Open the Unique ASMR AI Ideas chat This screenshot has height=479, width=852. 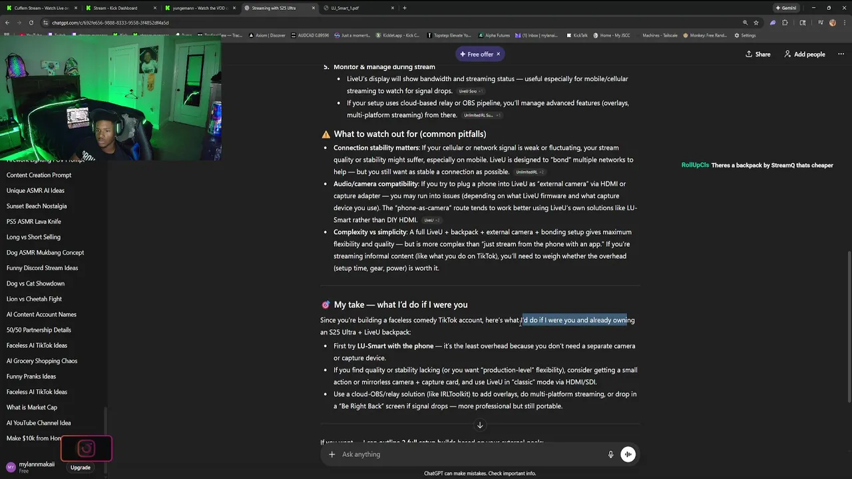pyautogui.click(x=51, y=190)
